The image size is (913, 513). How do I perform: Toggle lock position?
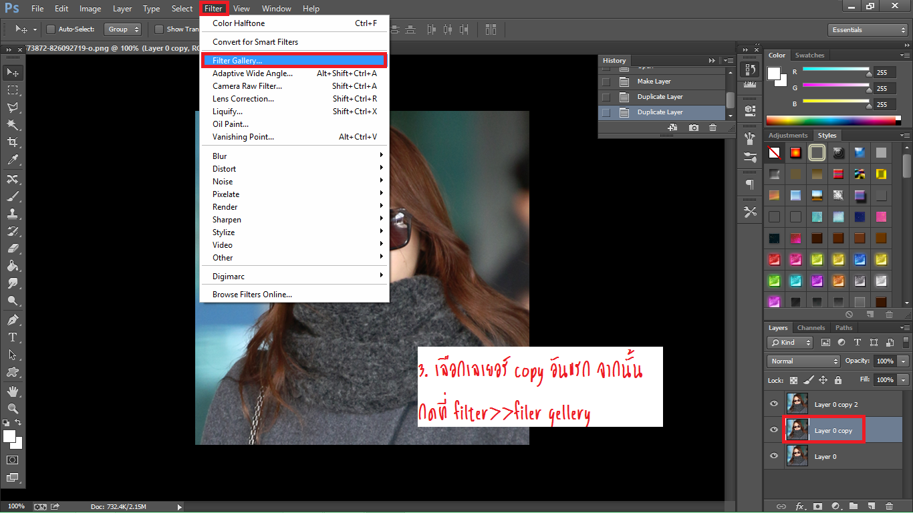tap(823, 380)
